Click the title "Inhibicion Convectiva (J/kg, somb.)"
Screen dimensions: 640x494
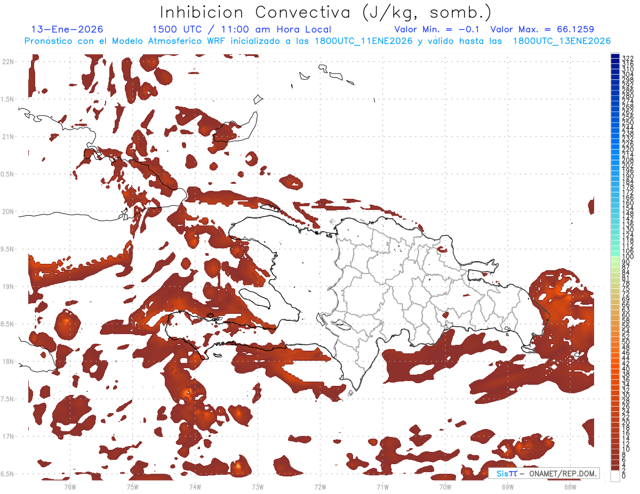[326, 12]
